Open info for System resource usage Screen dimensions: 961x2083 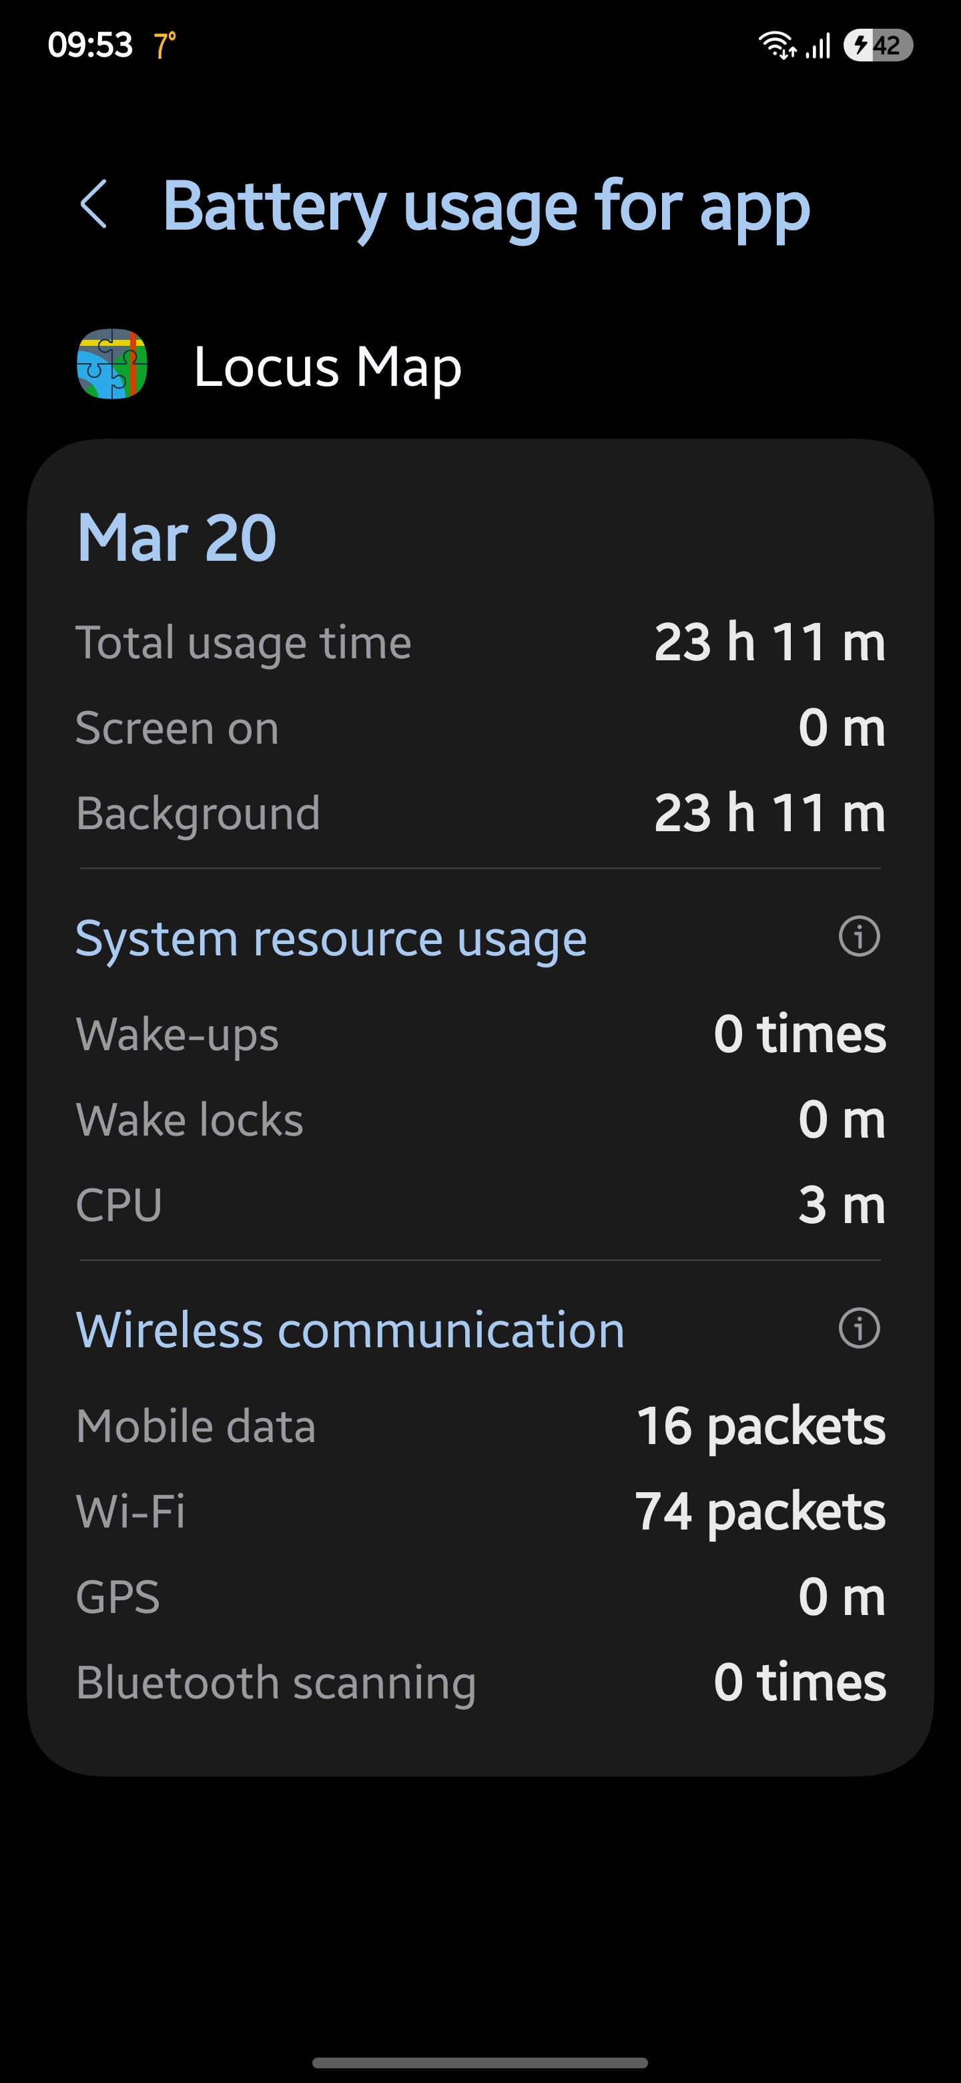tap(858, 937)
